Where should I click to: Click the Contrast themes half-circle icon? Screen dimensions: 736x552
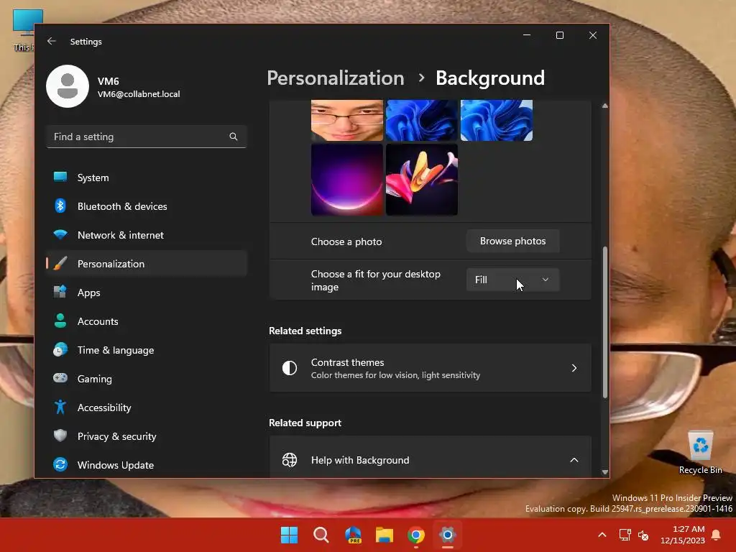click(x=290, y=368)
